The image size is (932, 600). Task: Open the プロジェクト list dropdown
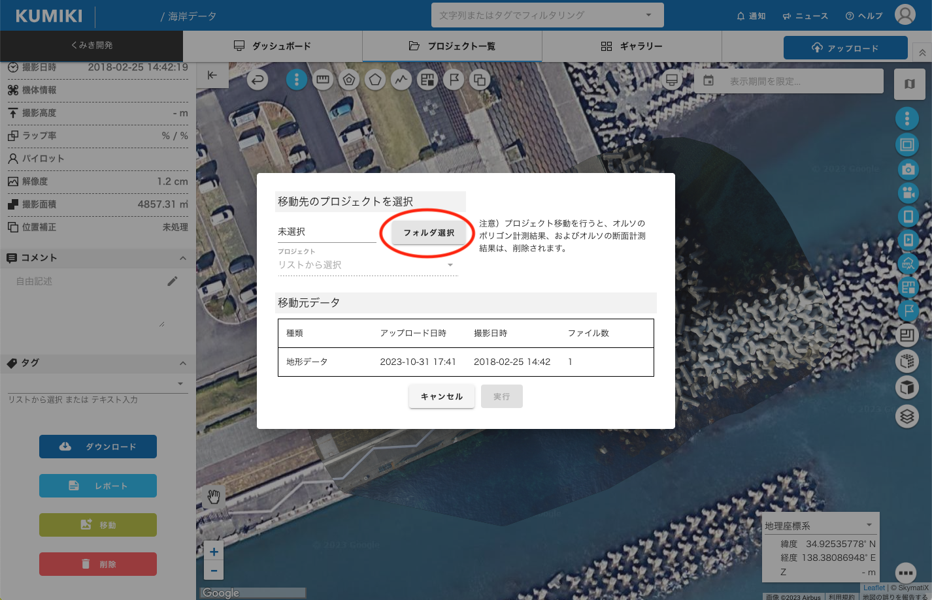tap(367, 265)
